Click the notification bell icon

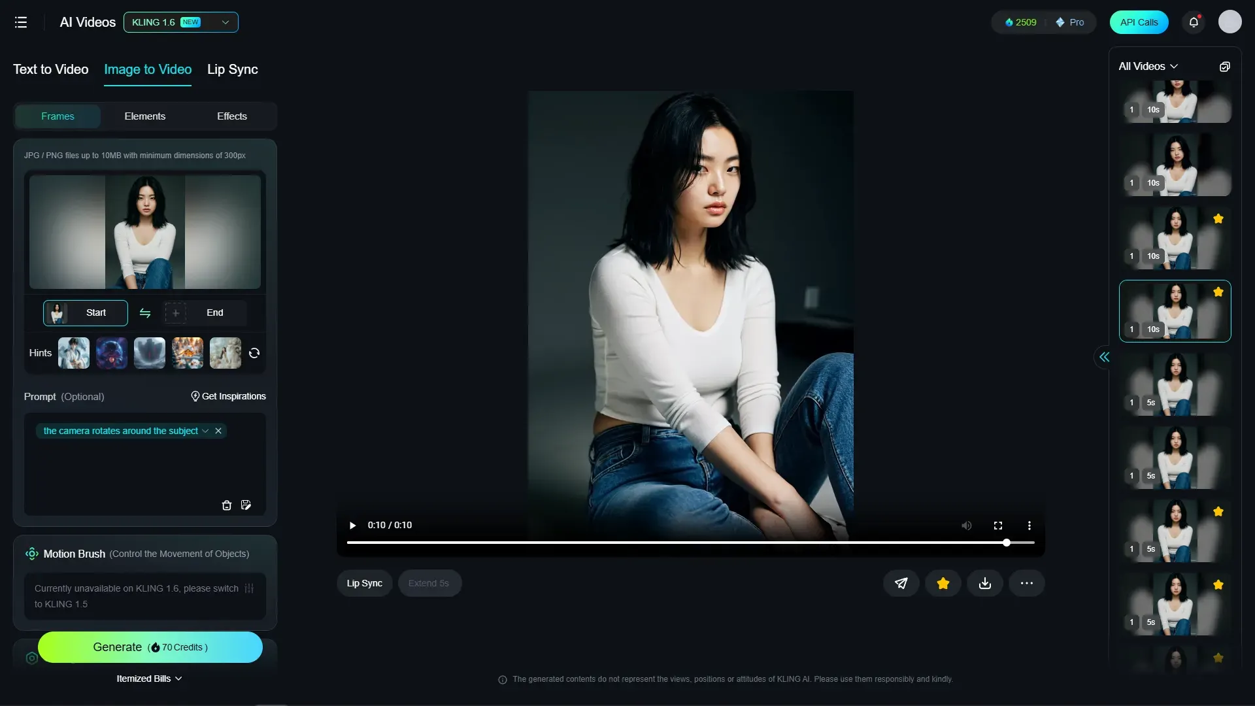pyautogui.click(x=1194, y=22)
